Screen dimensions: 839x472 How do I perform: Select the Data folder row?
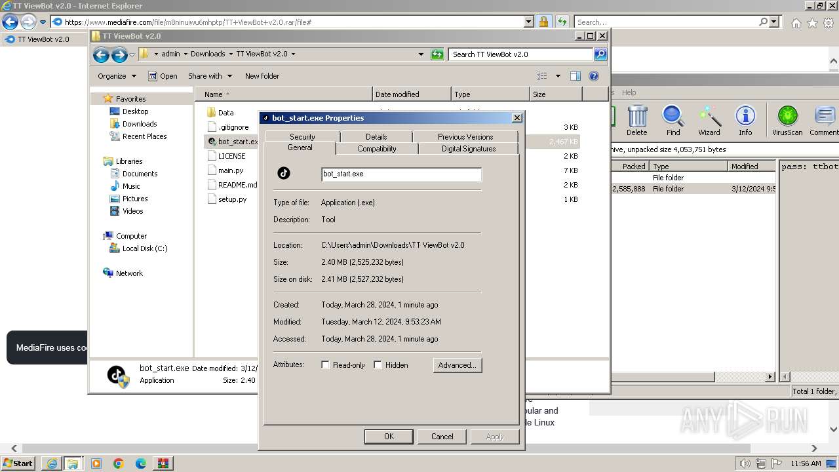[x=225, y=113]
